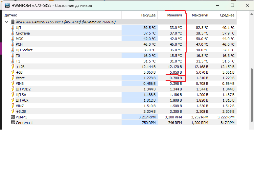Click the motherboard chip icon beside MSI B760
The image size is (254, 172).
[12, 22]
